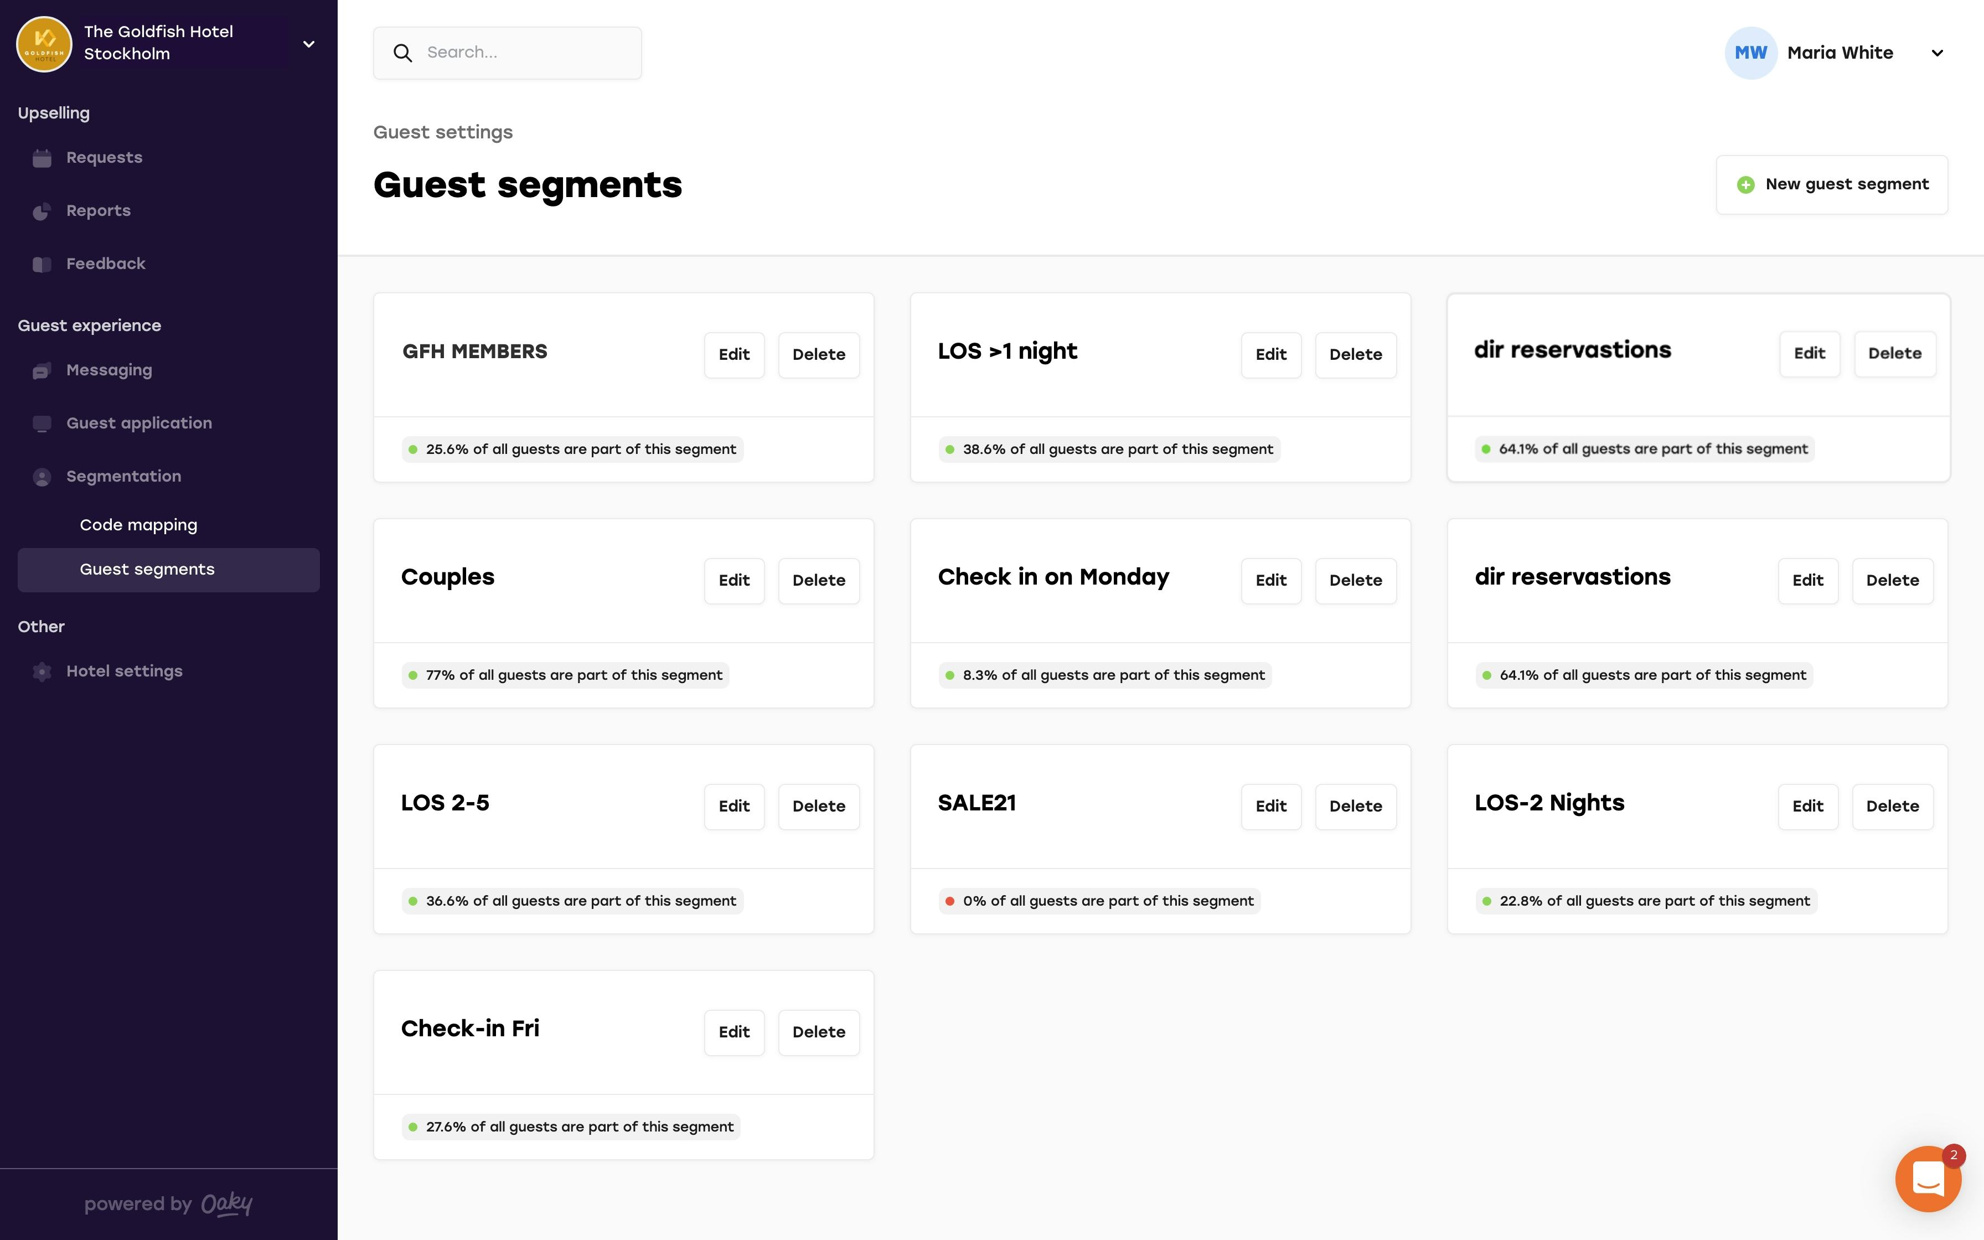Click the Feedback icon in sidebar
This screenshot has width=1984, height=1240.
coord(42,264)
